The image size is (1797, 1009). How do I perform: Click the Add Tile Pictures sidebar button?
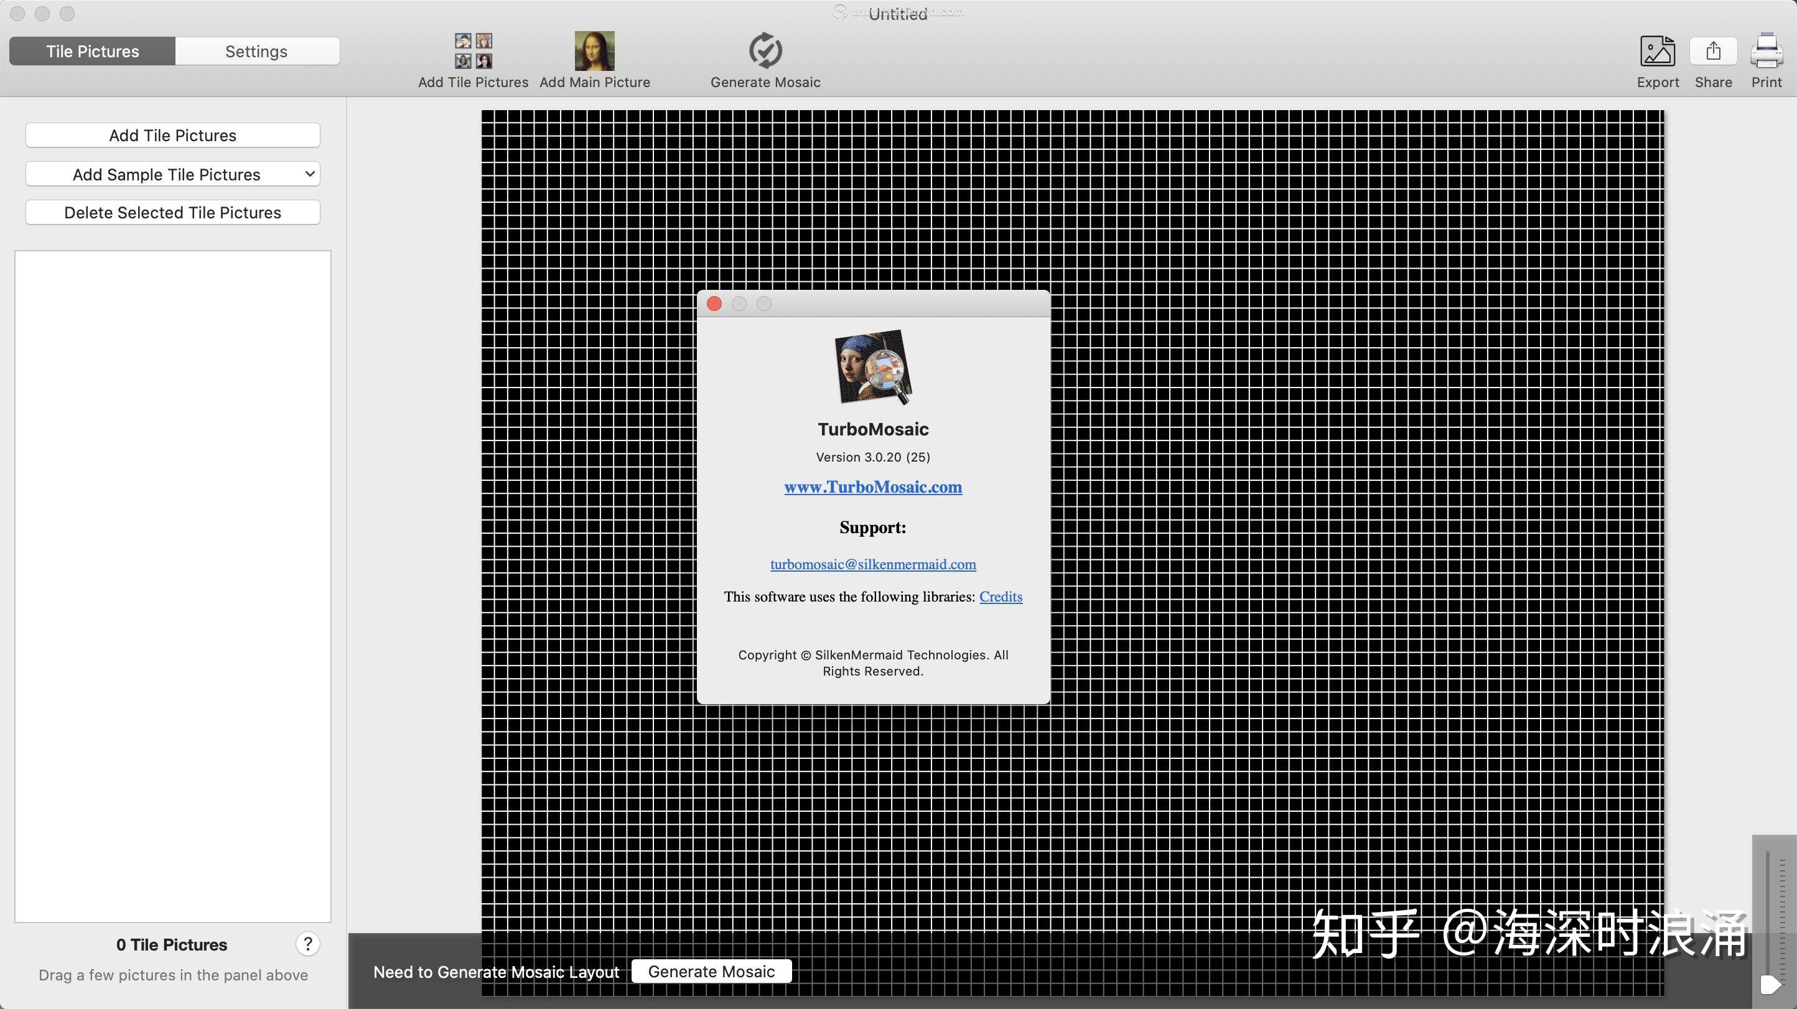[172, 135]
